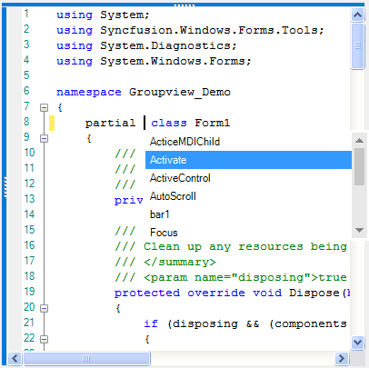Click the horizontal scrollbar thumb
This screenshot has height=368, width=369.
[x=86, y=359]
